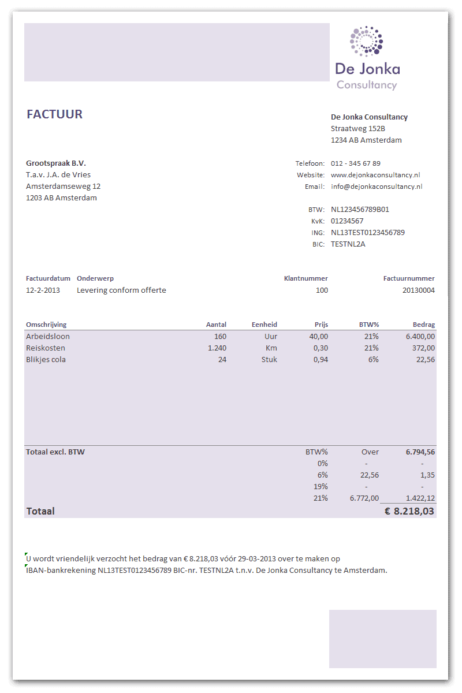Select the BTW number NL123456789B01
The height and width of the screenshot is (693, 462).
tap(360, 210)
